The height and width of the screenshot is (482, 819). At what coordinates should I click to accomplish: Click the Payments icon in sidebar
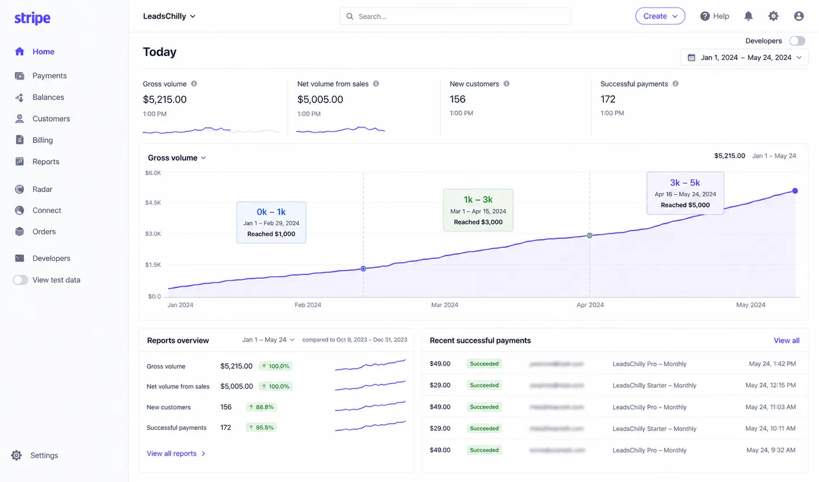pos(20,75)
